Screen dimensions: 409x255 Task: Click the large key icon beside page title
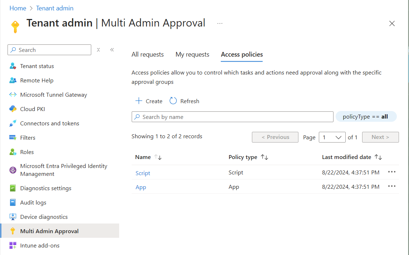pos(15,27)
